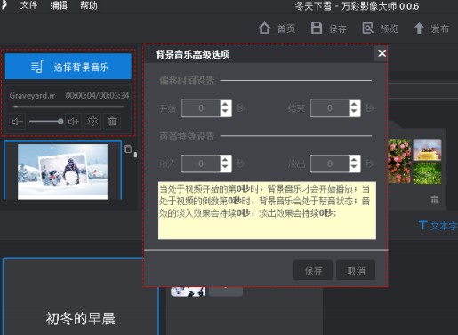
Task: Decrease 结束 offset with down arrow
Action: coord(354,112)
